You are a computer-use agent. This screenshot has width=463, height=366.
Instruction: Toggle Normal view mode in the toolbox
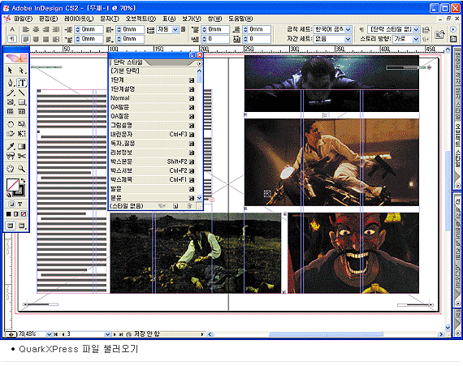coord(11,226)
